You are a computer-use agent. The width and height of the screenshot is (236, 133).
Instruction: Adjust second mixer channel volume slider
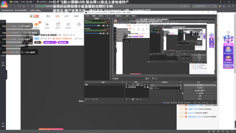[93, 33]
